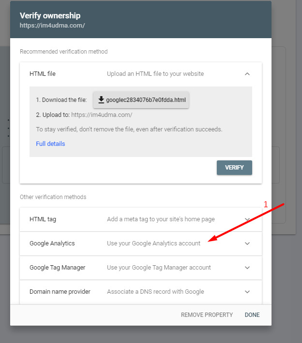This screenshot has height=343, width=302.
Task: Select the Domain name provider label
Action: pyautogui.click(x=60, y=292)
